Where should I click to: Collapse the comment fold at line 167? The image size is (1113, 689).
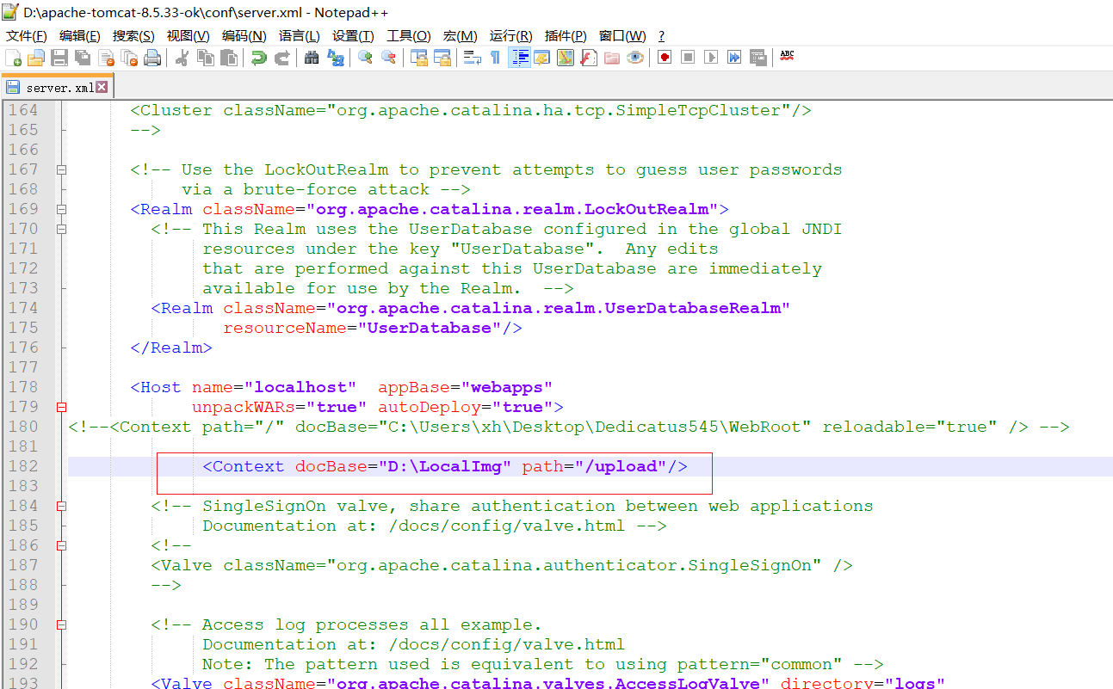point(61,170)
